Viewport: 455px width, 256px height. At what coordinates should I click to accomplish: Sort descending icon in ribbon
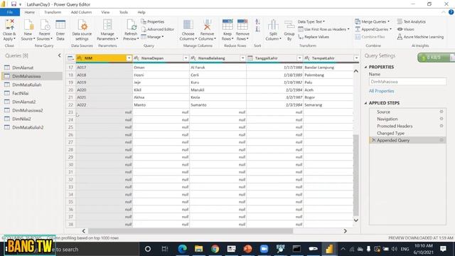pyautogui.click(x=257, y=29)
